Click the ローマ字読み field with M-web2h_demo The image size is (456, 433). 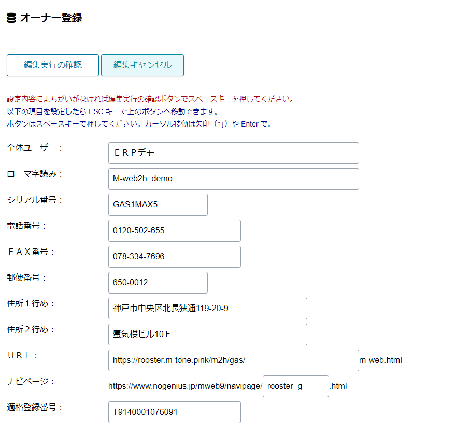233,179
